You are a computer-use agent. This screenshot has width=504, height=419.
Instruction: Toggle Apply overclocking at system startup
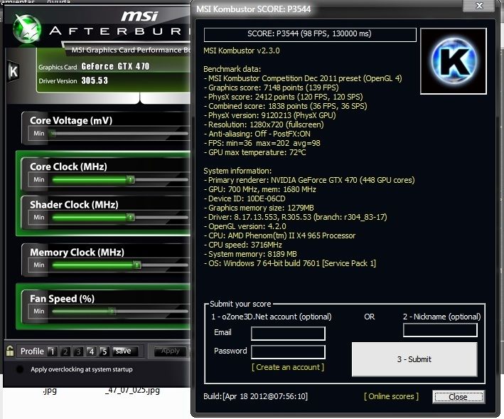point(20,369)
